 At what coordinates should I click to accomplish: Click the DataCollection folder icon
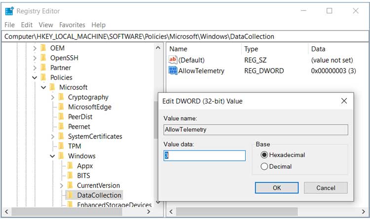[71, 195]
